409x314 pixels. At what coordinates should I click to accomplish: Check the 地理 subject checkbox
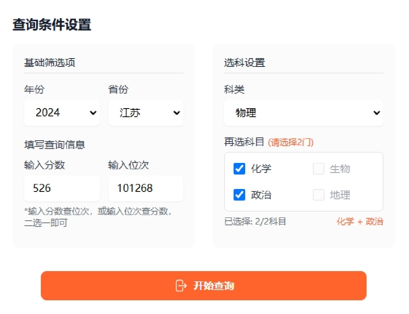318,195
